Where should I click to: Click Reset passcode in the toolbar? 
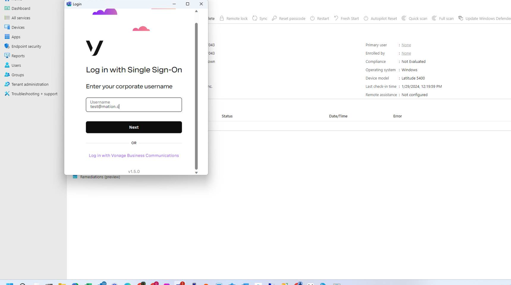288,19
